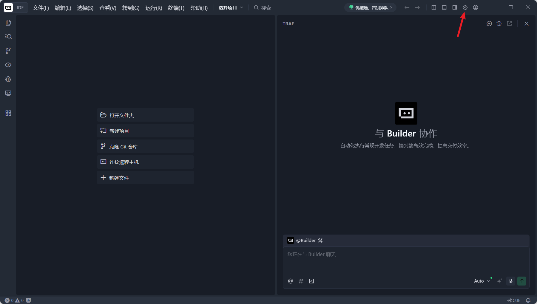Open the 终端(T) menu
The height and width of the screenshot is (304, 537).
(176, 8)
